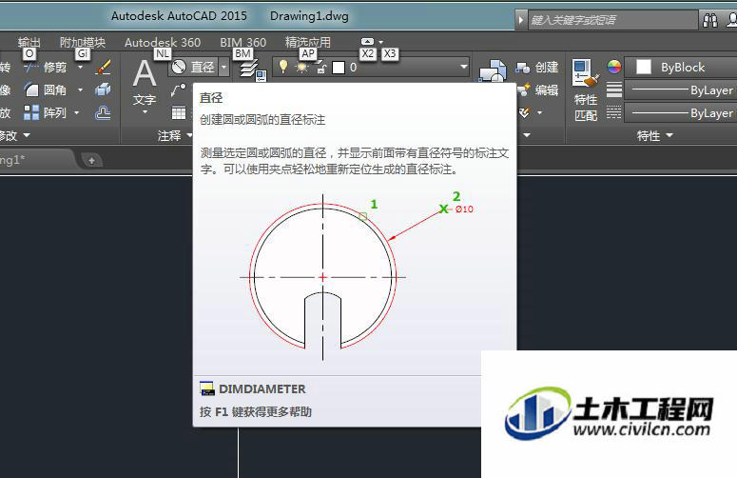The height and width of the screenshot is (478, 737).
Task: Click the 特性匹配 Match Properties tool
Action: coord(586,90)
